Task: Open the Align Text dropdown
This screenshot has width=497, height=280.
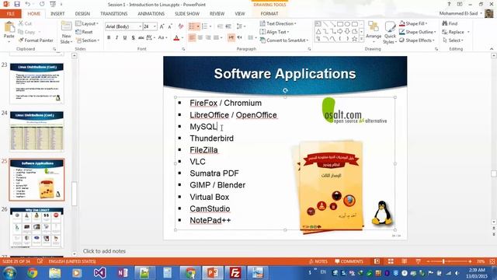Action: (x=274, y=32)
